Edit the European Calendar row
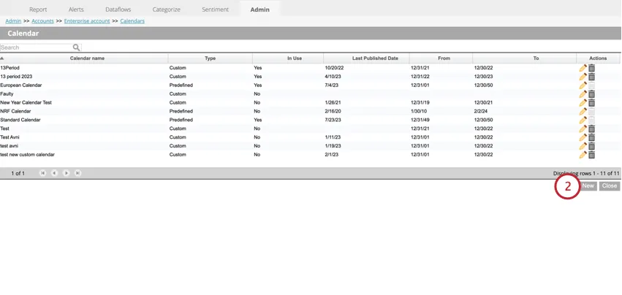The height and width of the screenshot is (295, 622). (x=583, y=85)
